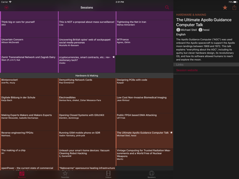Open session Think big or care for yourself
This screenshot has width=239, height=179.
(x=29, y=29)
